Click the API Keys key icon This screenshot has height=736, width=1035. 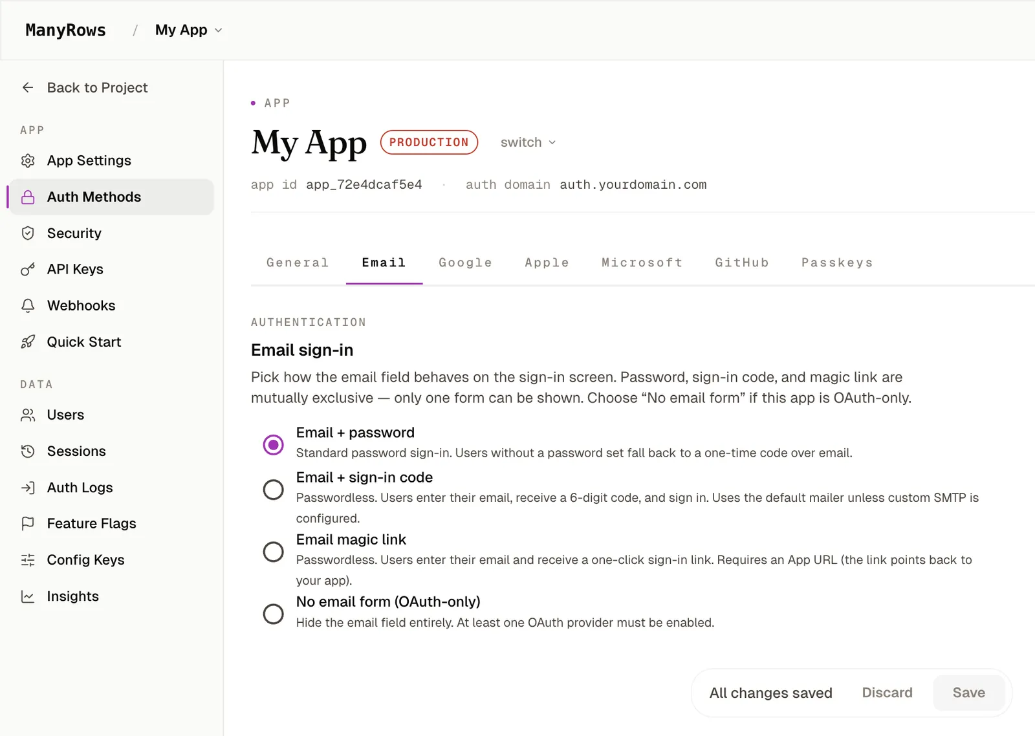(x=28, y=269)
